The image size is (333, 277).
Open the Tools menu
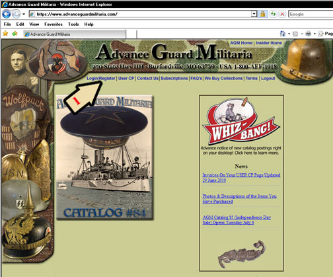point(73,24)
